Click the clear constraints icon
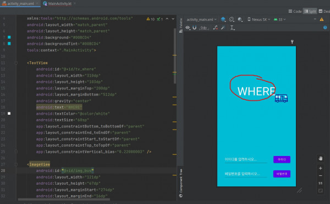Viewport: 330px width, 204px height. [215, 28]
